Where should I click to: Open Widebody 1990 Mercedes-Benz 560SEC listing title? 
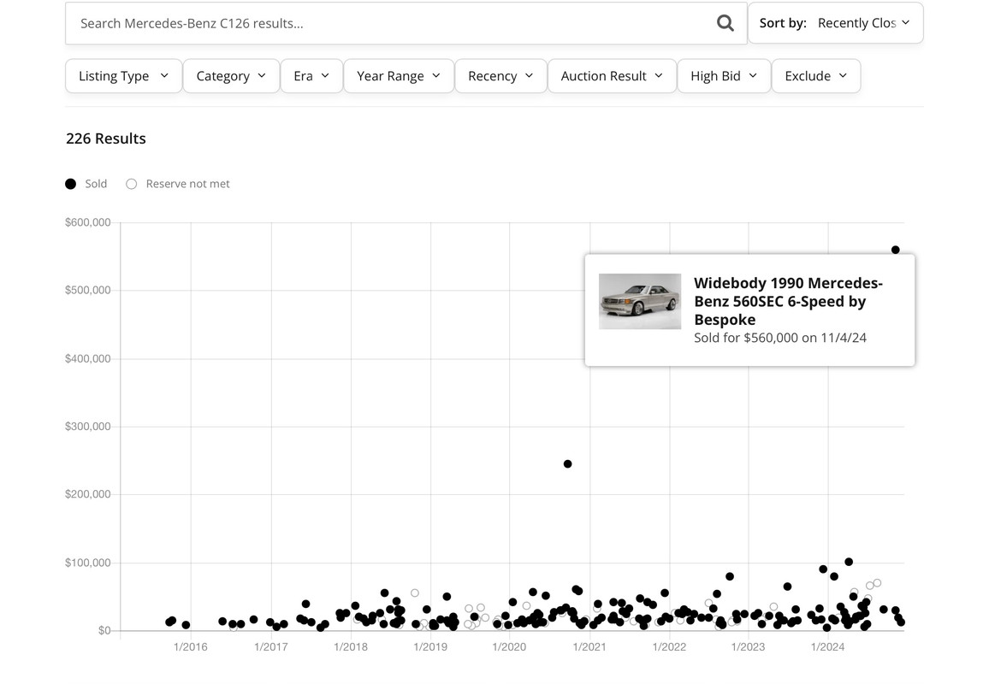(789, 301)
